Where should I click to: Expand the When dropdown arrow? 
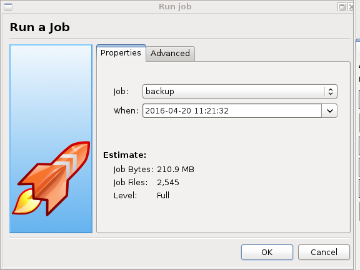coord(330,111)
